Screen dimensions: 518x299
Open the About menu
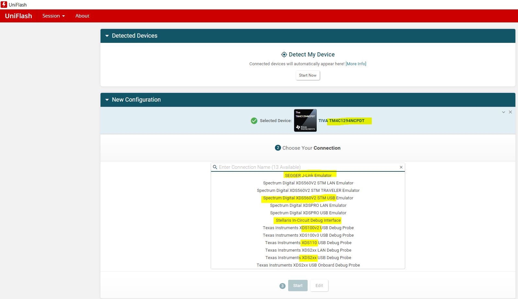(x=82, y=16)
